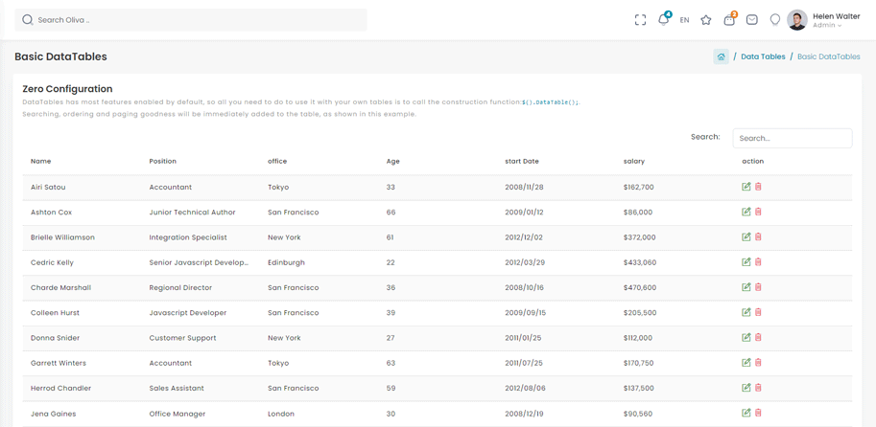Image resolution: width=876 pixels, height=427 pixels.
Task: Edit Airi Satou's row
Action: pyautogui.click(x=746, y=187)
